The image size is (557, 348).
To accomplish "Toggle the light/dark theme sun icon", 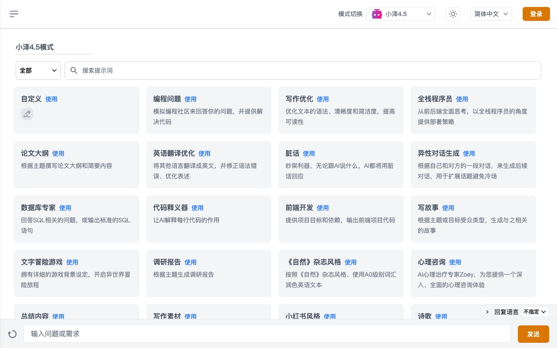I will (453, 14).
